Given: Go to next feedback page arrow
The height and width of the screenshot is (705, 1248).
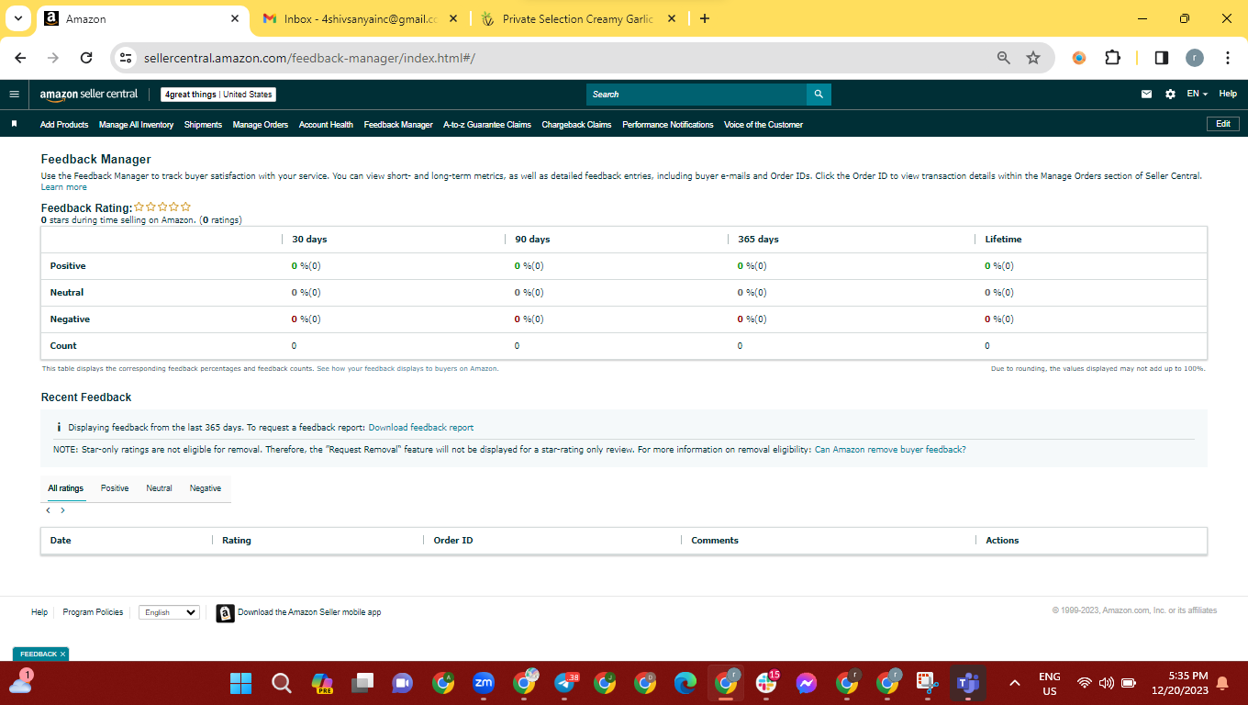Looking at the screenshot, I should tap(62, 510).
